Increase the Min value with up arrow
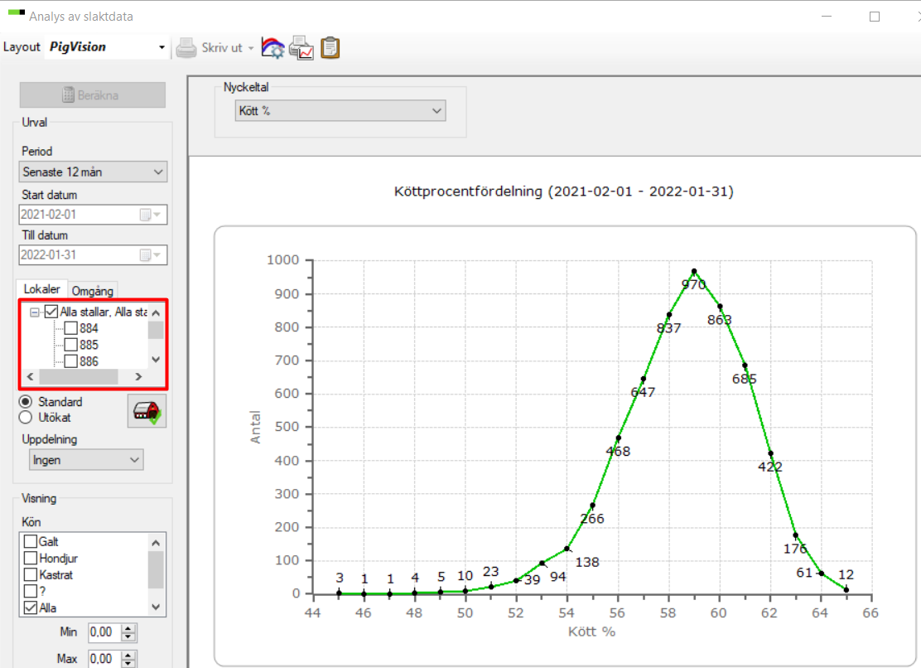 [128, 628]
